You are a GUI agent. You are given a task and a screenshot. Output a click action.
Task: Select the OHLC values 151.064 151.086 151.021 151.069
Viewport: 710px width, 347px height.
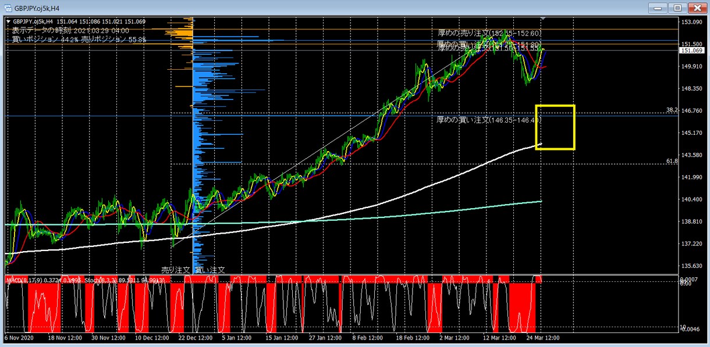[x=101, y=22]
